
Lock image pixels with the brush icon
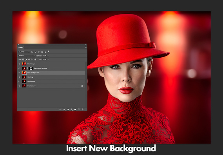tap(26, 60)
